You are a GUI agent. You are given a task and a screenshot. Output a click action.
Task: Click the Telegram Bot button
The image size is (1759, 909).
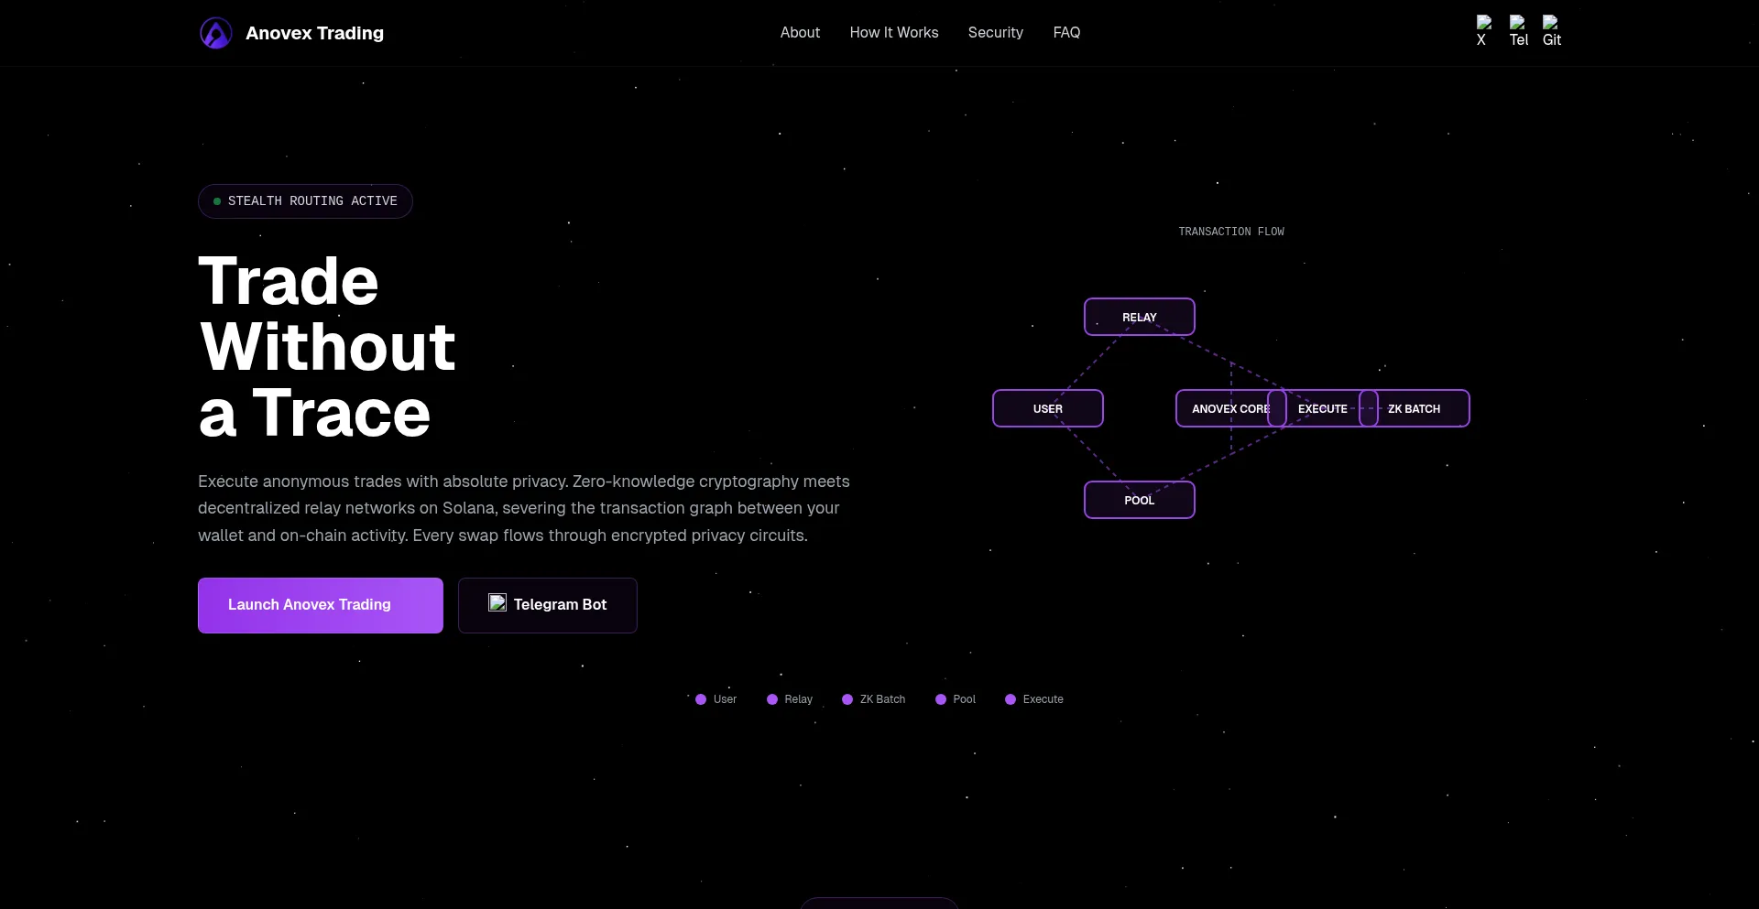[x=548, y=605]
